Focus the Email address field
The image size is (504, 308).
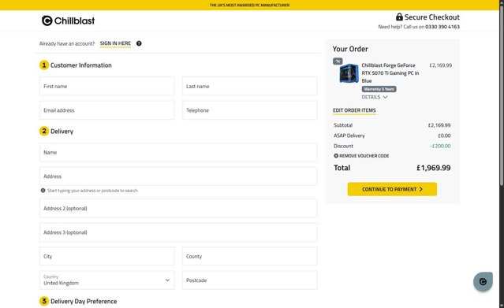click(106, 110)
